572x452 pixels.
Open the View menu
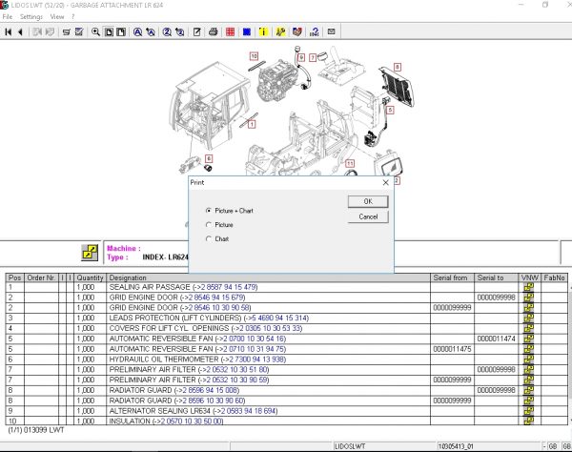pyautogui.click(x=57, y=17)
